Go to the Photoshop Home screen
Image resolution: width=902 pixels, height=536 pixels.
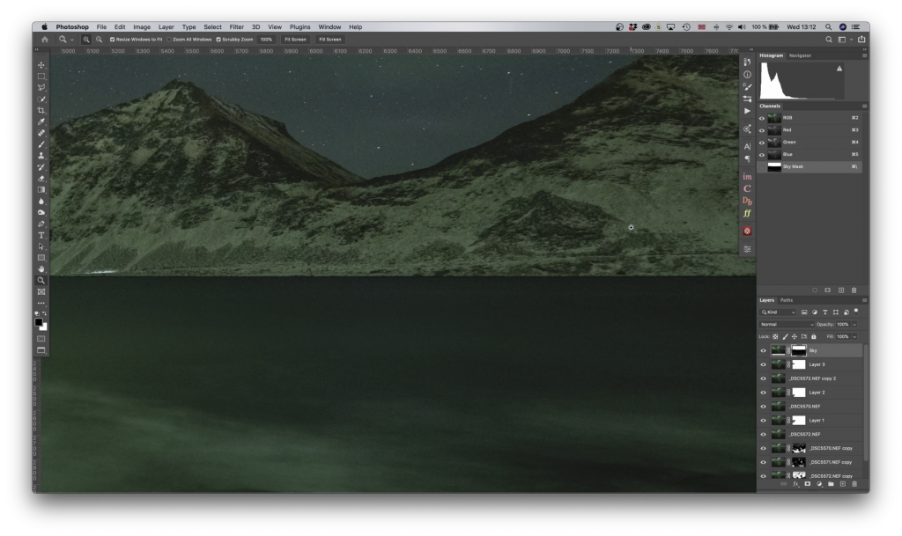pyautogui.click(x=45, y=40)
